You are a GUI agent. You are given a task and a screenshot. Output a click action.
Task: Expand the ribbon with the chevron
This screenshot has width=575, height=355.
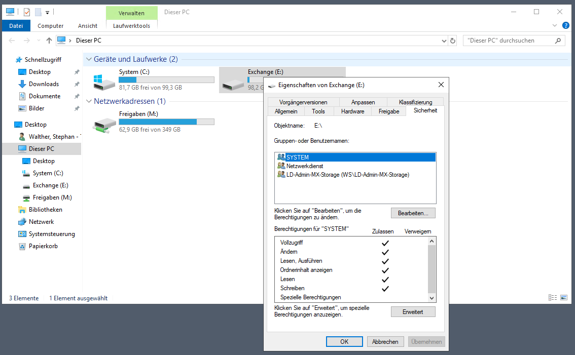click(555, 25)
